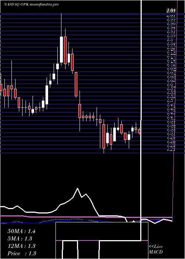Click the '<<Live MACD' label

tap(156, 249)
